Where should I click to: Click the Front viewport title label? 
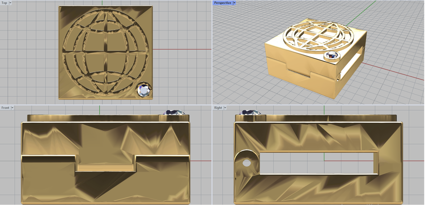pos(5,108)
